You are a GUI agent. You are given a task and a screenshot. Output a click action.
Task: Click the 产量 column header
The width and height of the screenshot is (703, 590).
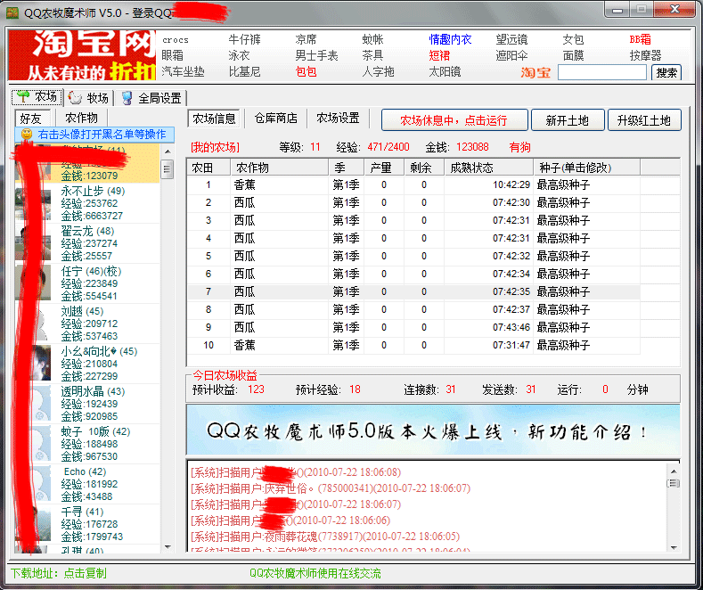click(x=384, y=168)
